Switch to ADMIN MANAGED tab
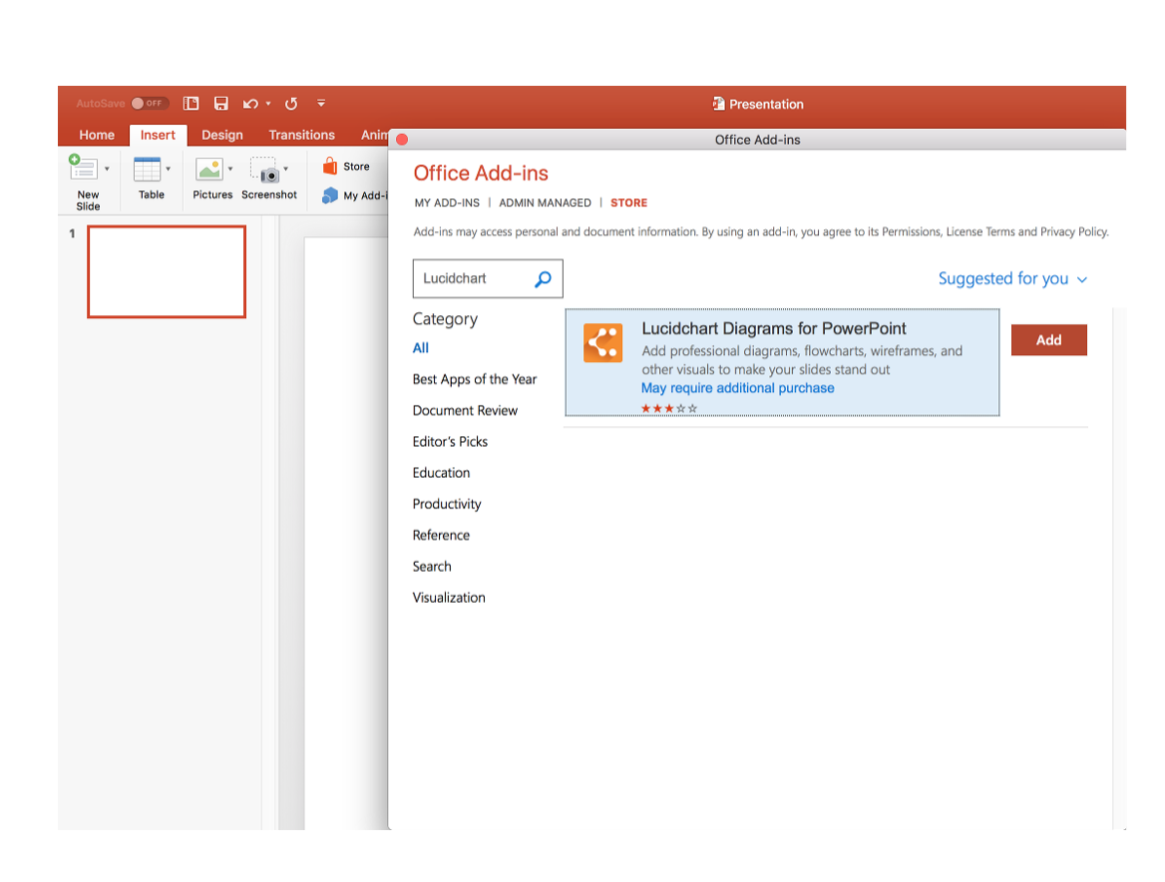Screen dimensions: 1165x882 pos(546,203)
